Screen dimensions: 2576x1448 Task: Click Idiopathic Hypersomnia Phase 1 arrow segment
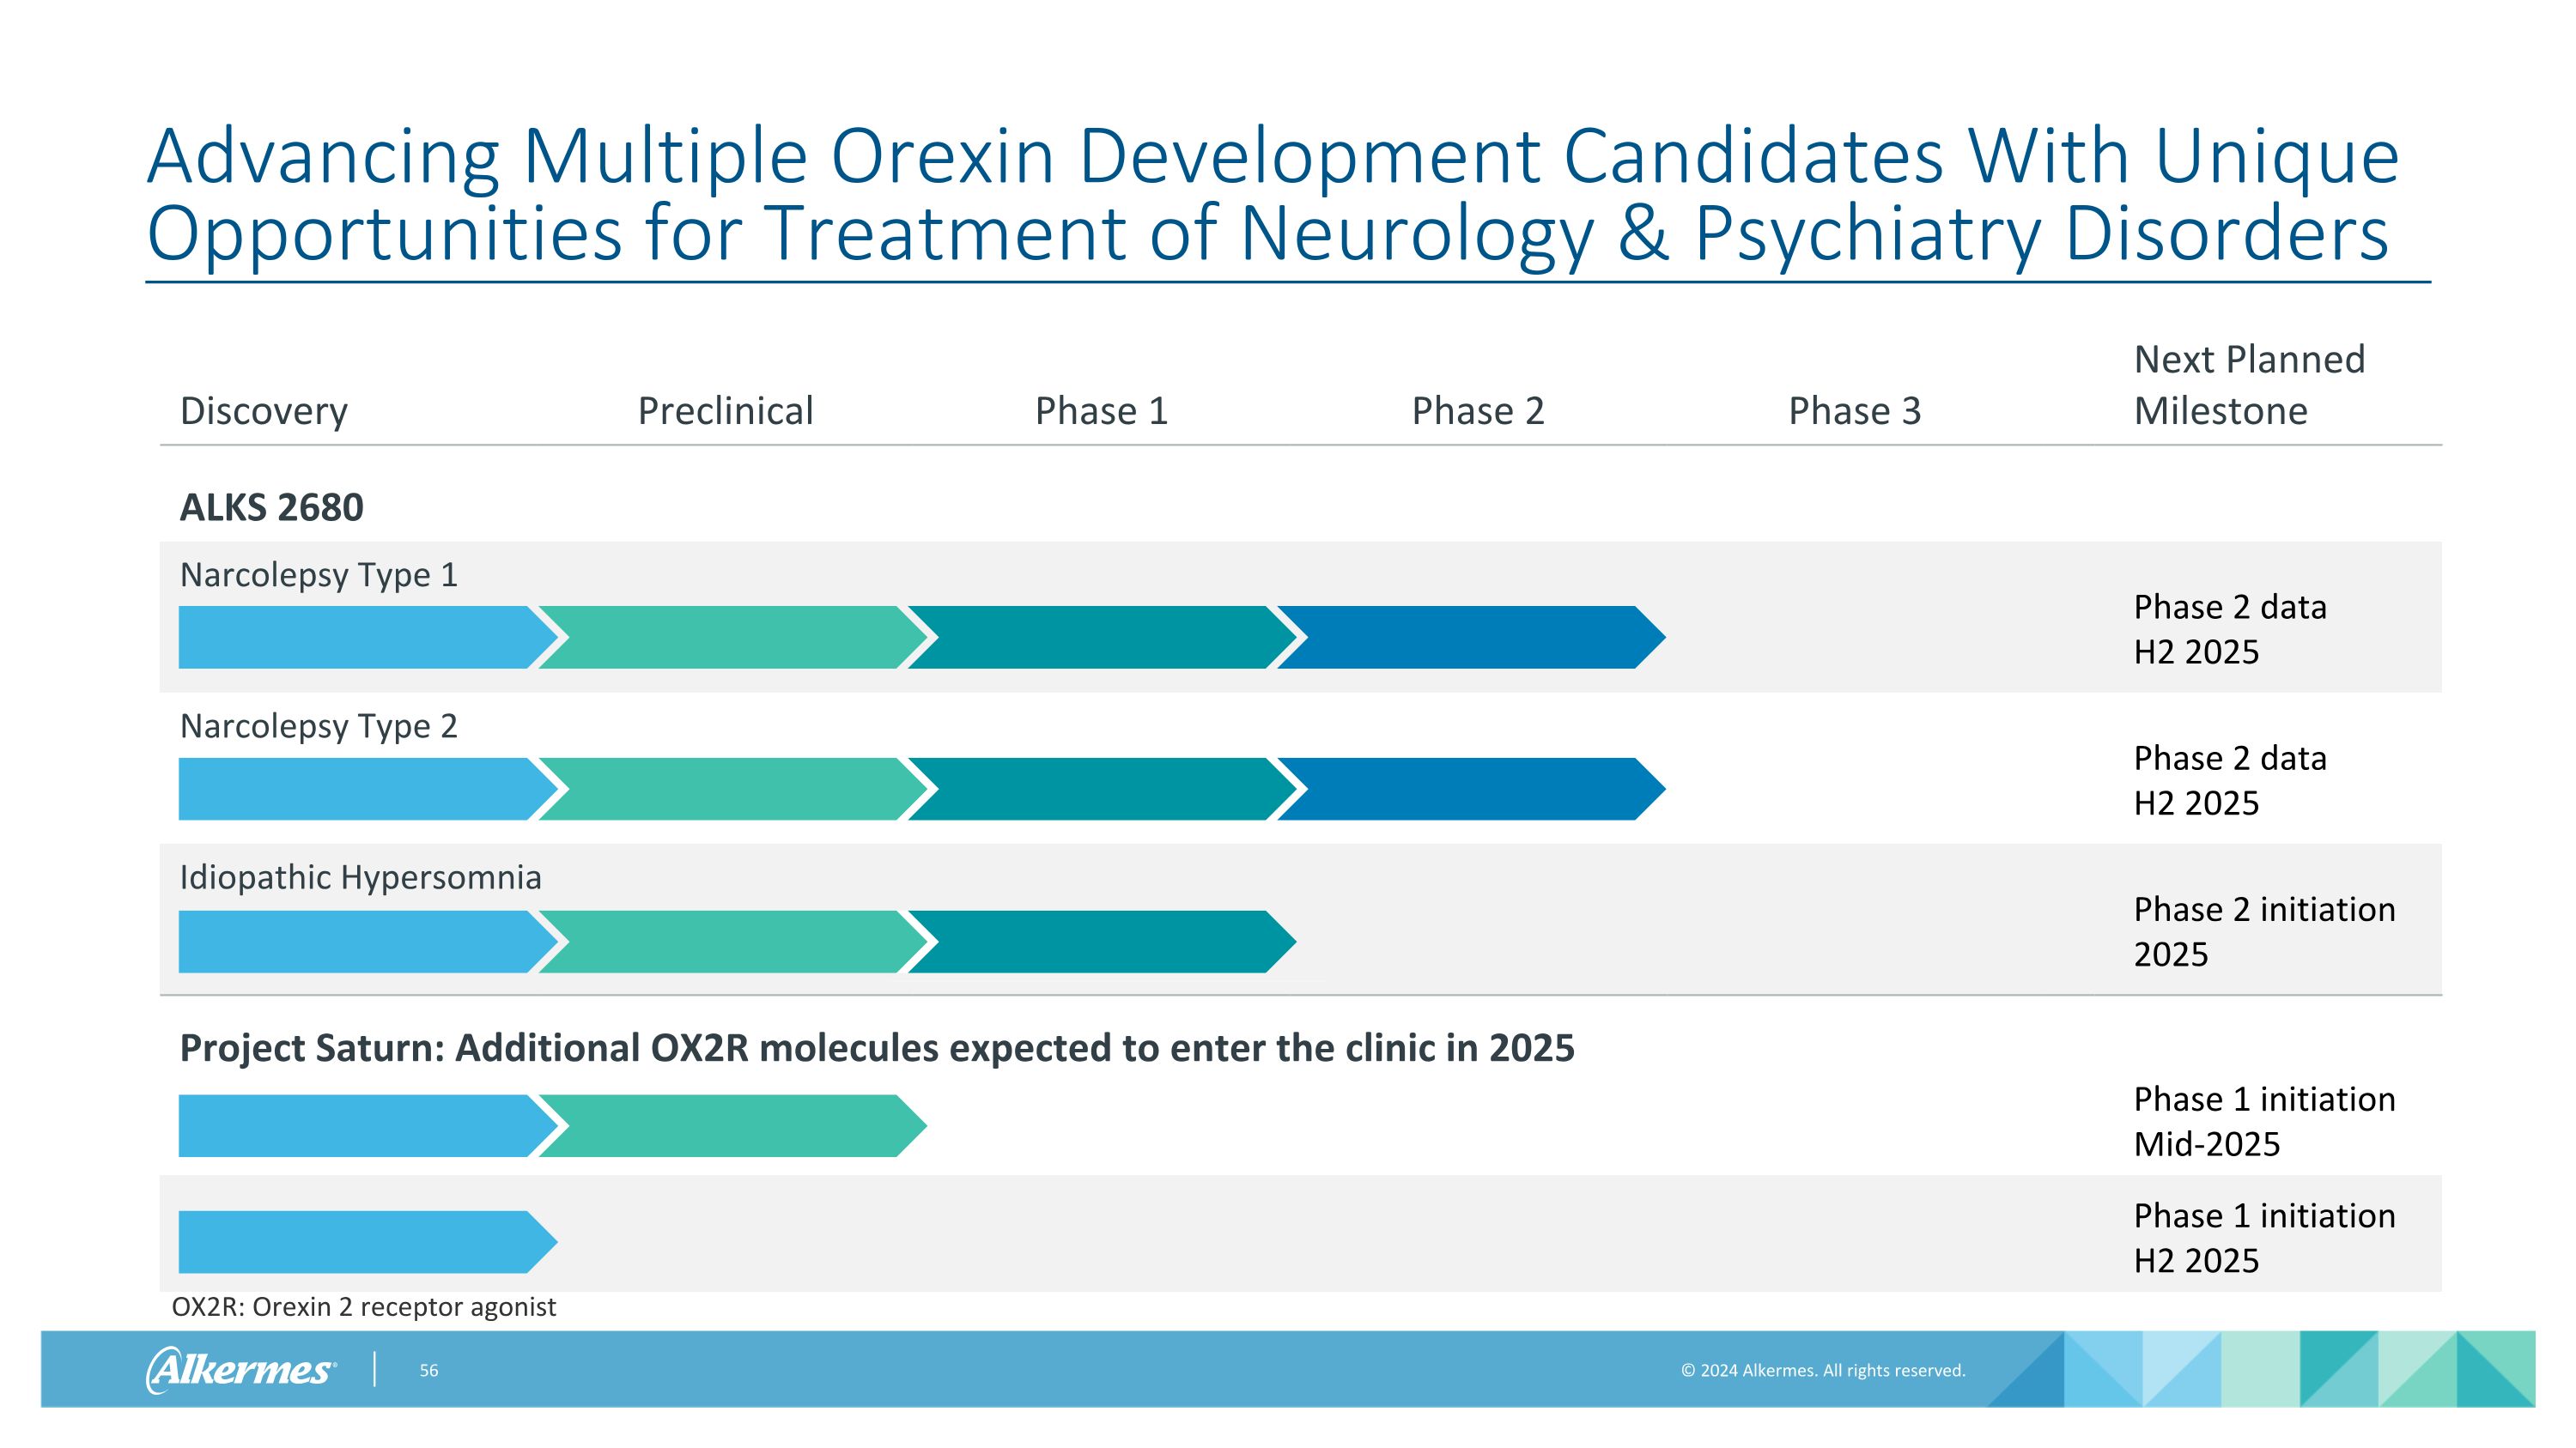point(1100,942)
